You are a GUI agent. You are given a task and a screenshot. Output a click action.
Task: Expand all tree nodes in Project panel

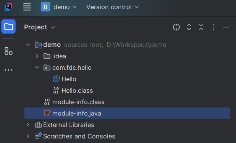click(x=189, y=27)
